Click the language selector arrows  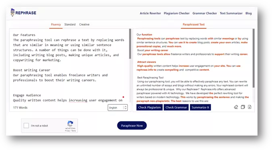[x=125, y=107]
